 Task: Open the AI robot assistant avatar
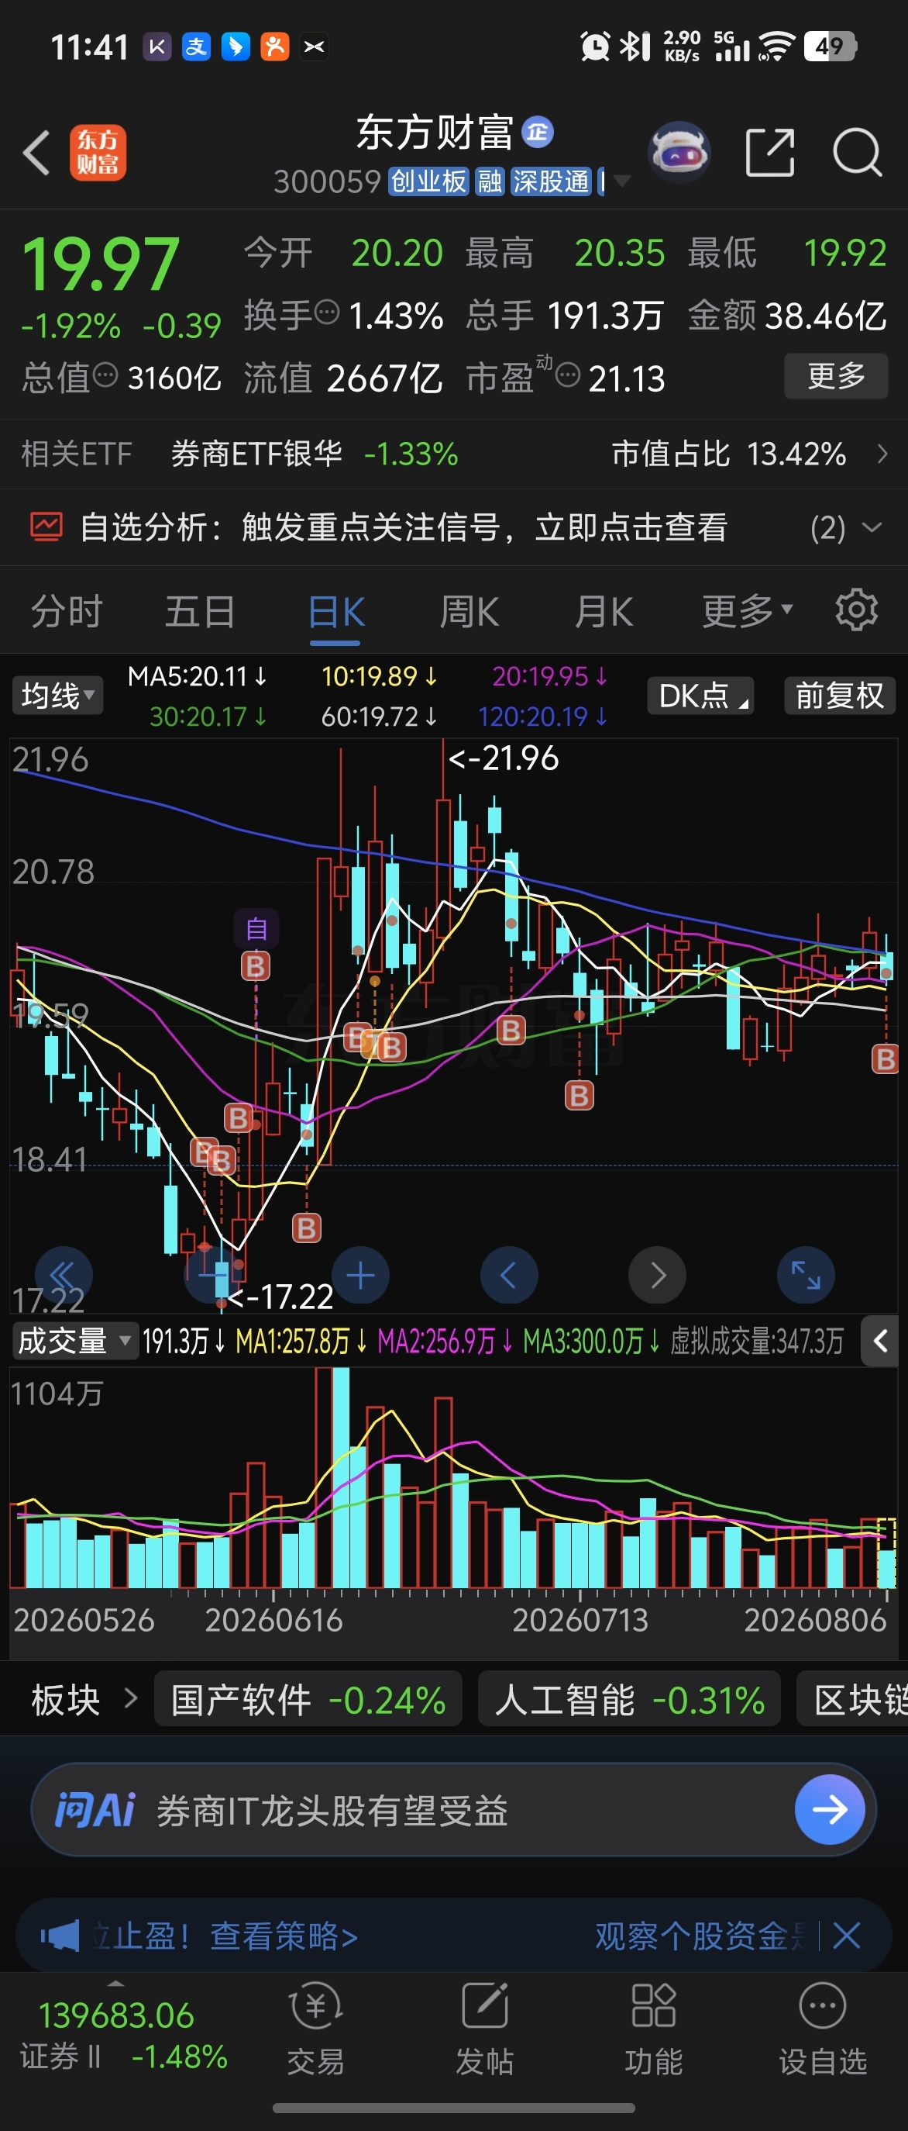click(x=679, y=153)
